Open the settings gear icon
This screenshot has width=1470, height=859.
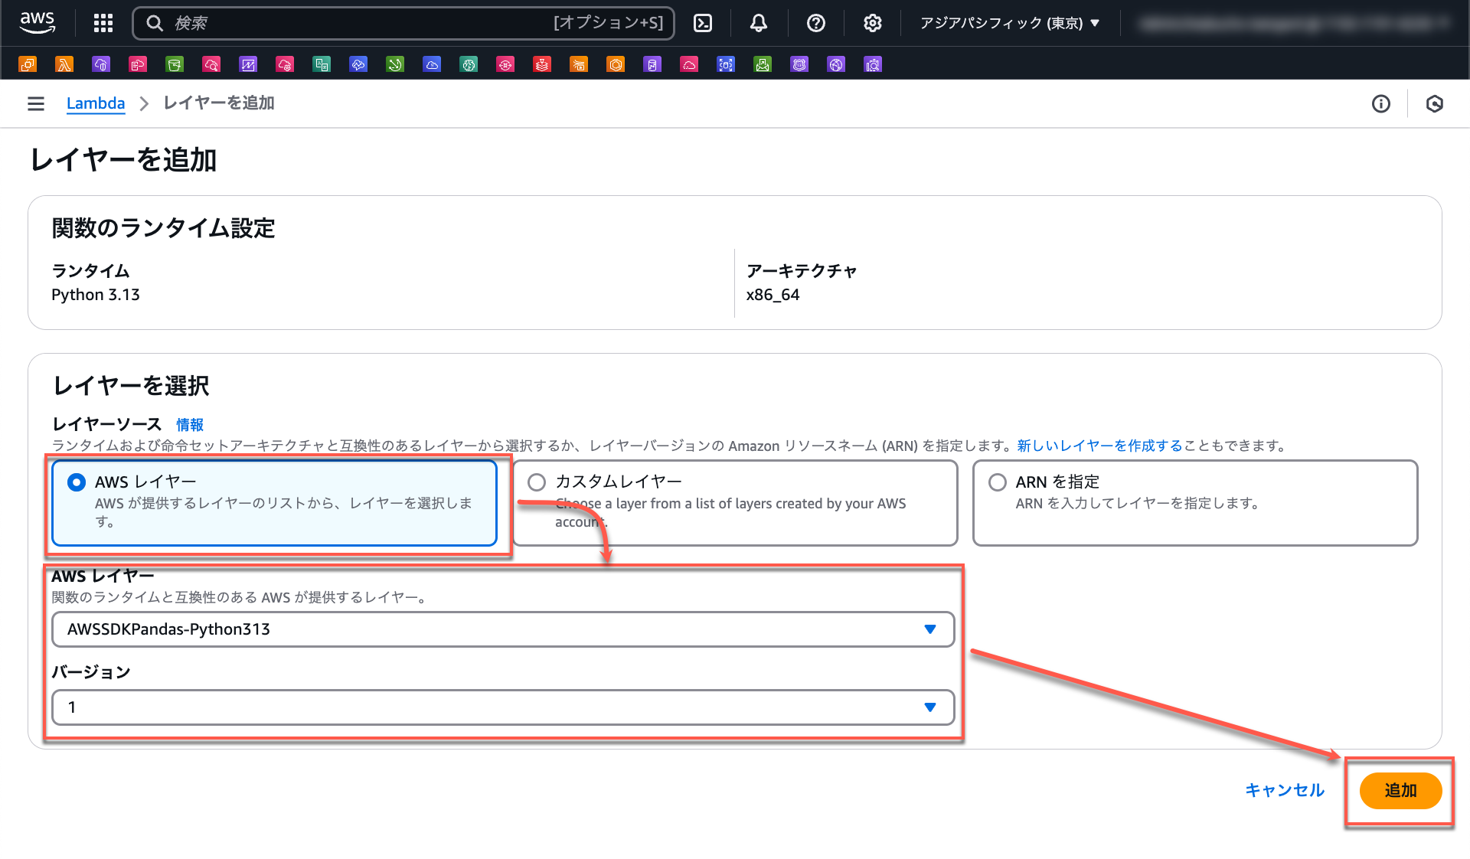pos(872,23)
